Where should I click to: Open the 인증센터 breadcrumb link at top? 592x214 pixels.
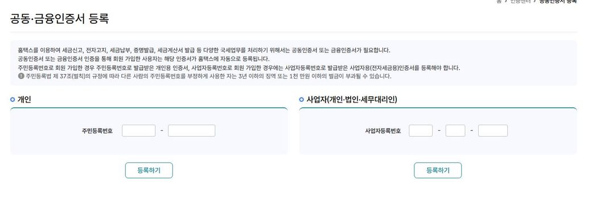pyautogui.click(x=520, y=2)
